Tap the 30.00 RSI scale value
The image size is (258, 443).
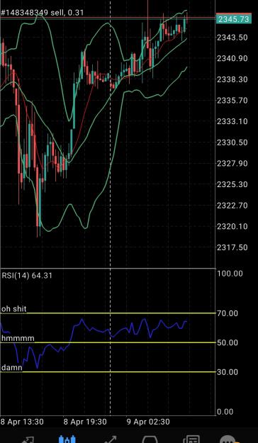pos(228,372)
